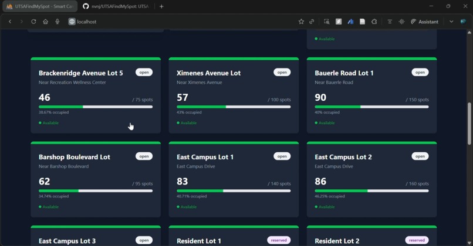473x246 pixels.
Task: Click 'Near Barshop Boulevard' location text
Action: [63, 166]
